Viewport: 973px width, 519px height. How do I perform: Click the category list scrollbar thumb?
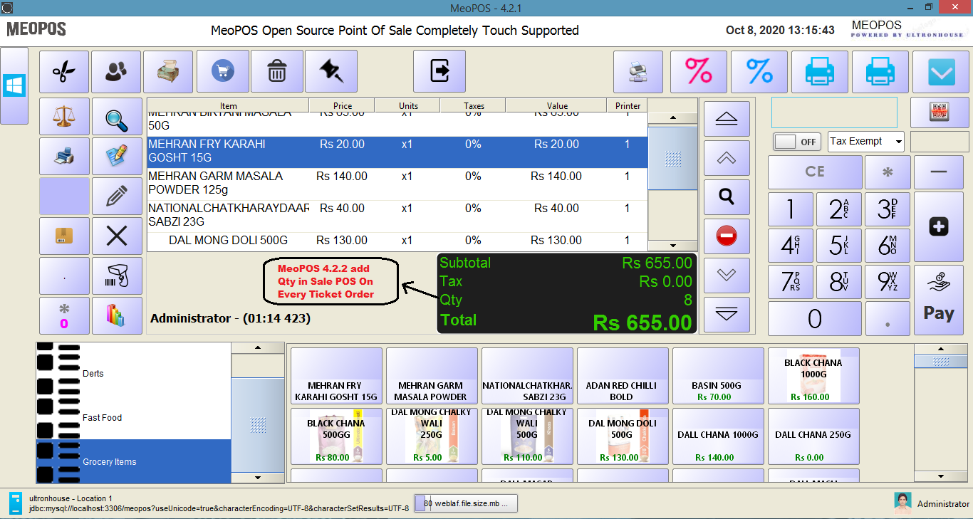[x=258, y=424]
